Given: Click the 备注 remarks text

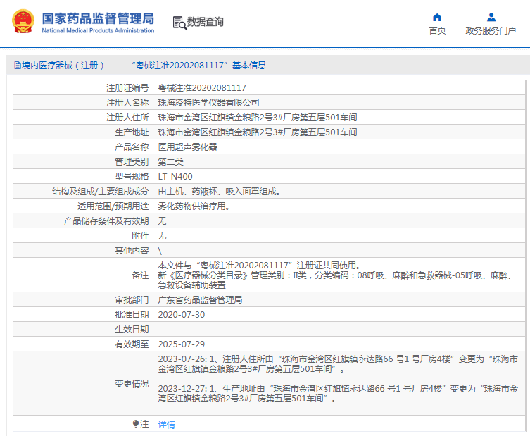Looking at the screenshot, I should click(x=335, y=275).
